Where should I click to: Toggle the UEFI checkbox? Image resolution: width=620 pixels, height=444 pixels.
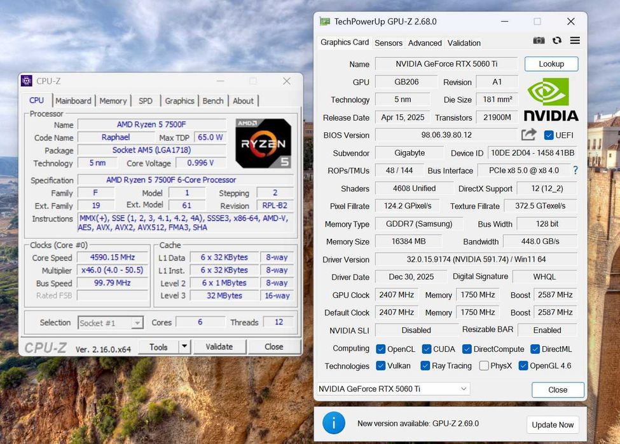pos(548,135)
